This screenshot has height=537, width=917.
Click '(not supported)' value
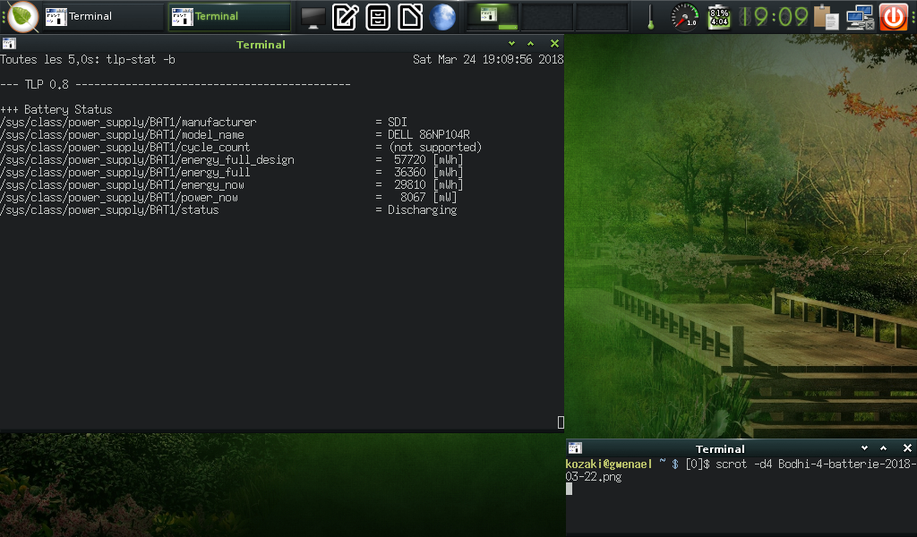[x=435, y=148]
